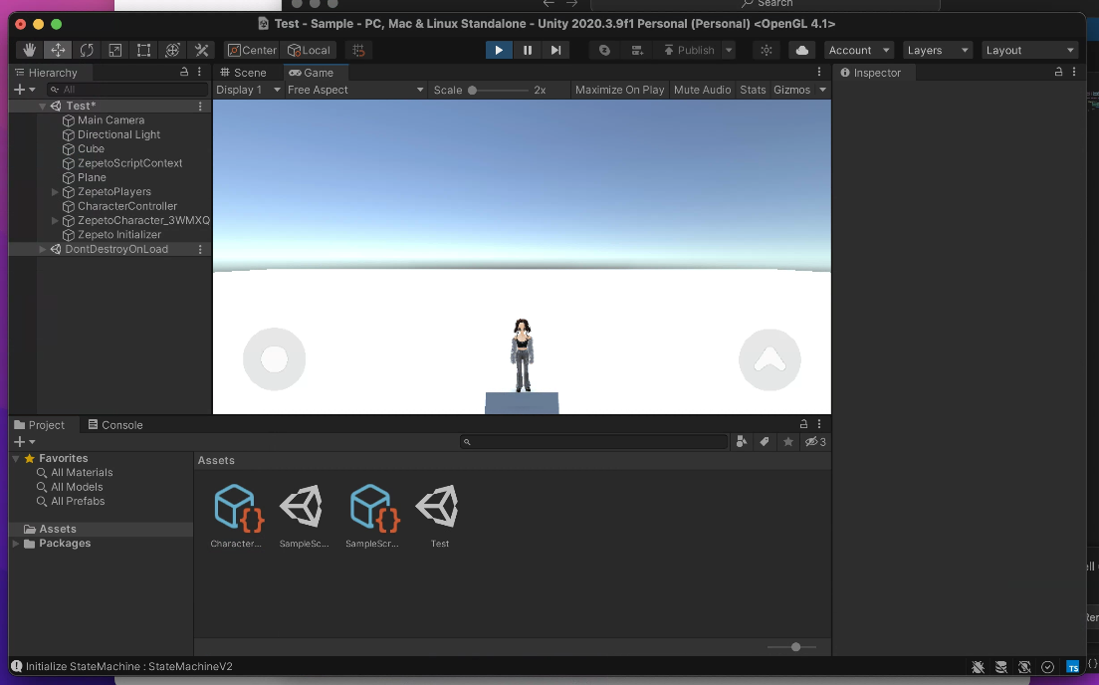Image resolution: width=1099 pixels, height=685 pixels.
Task: Pause the running game
Action: pyautogui.click(x=527, y=49)
